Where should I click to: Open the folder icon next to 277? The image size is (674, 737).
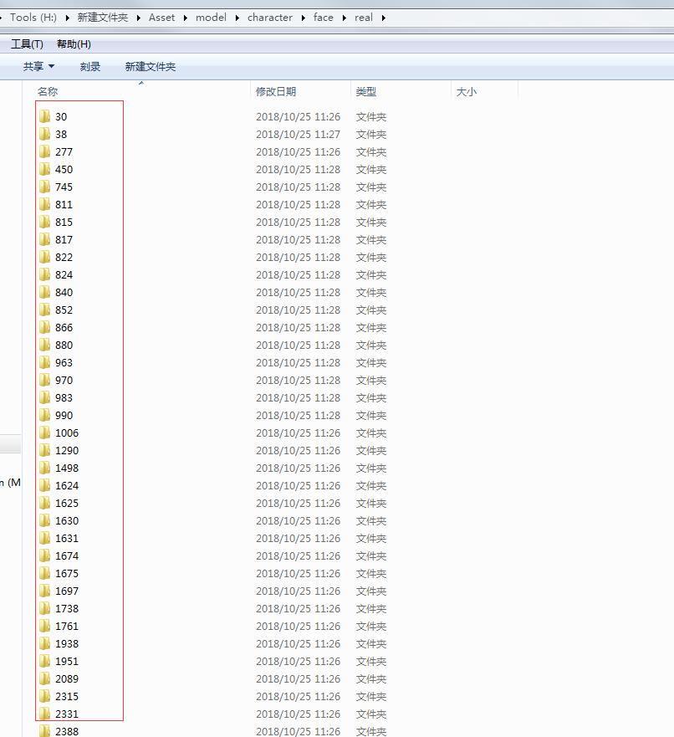(44, 151)
